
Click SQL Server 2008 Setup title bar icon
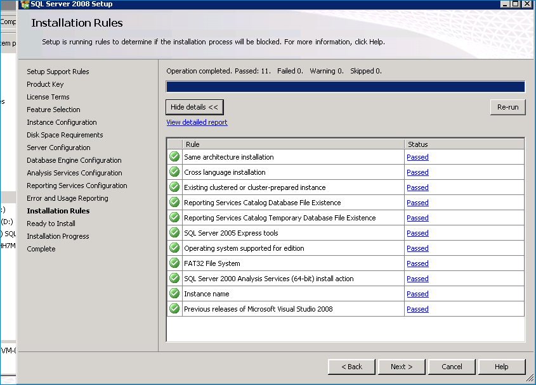pos(25,4)
